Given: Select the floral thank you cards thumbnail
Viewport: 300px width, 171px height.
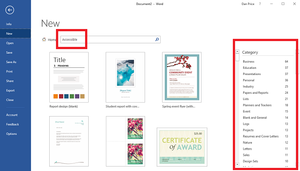Looking at the screenshot, I should point(125,141).
